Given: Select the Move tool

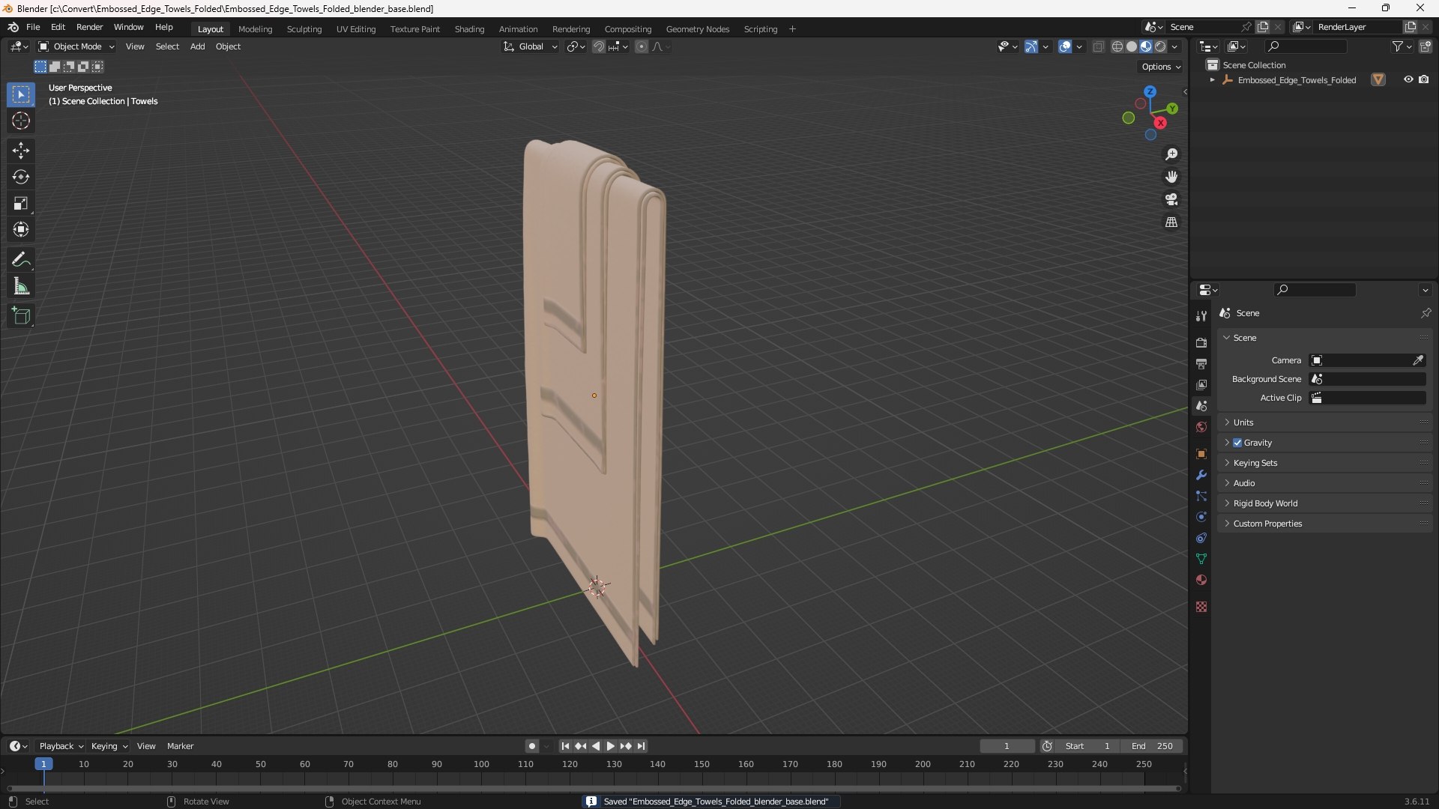Looking at the screenshot, I should pyautogui.click(x=21, y=151).
